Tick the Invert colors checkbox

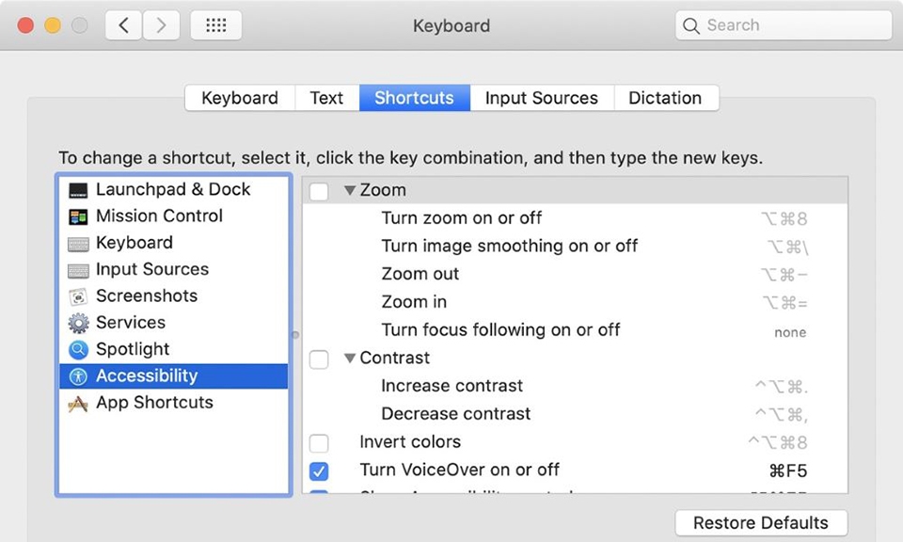click(319, 443)
